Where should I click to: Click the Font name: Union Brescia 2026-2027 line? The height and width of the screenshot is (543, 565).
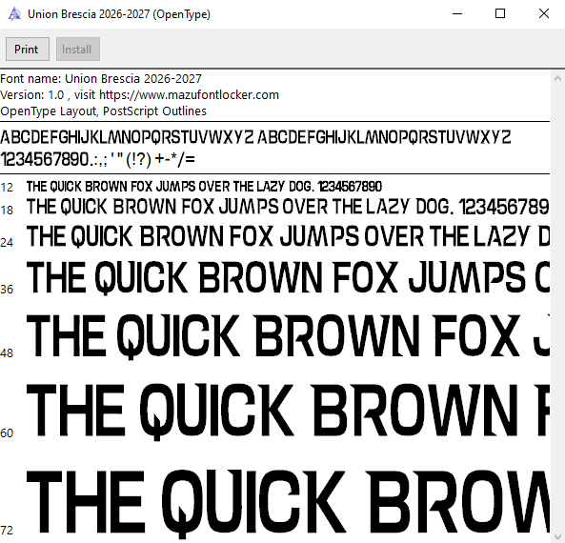pyautogui.click(x=101, y=78)
